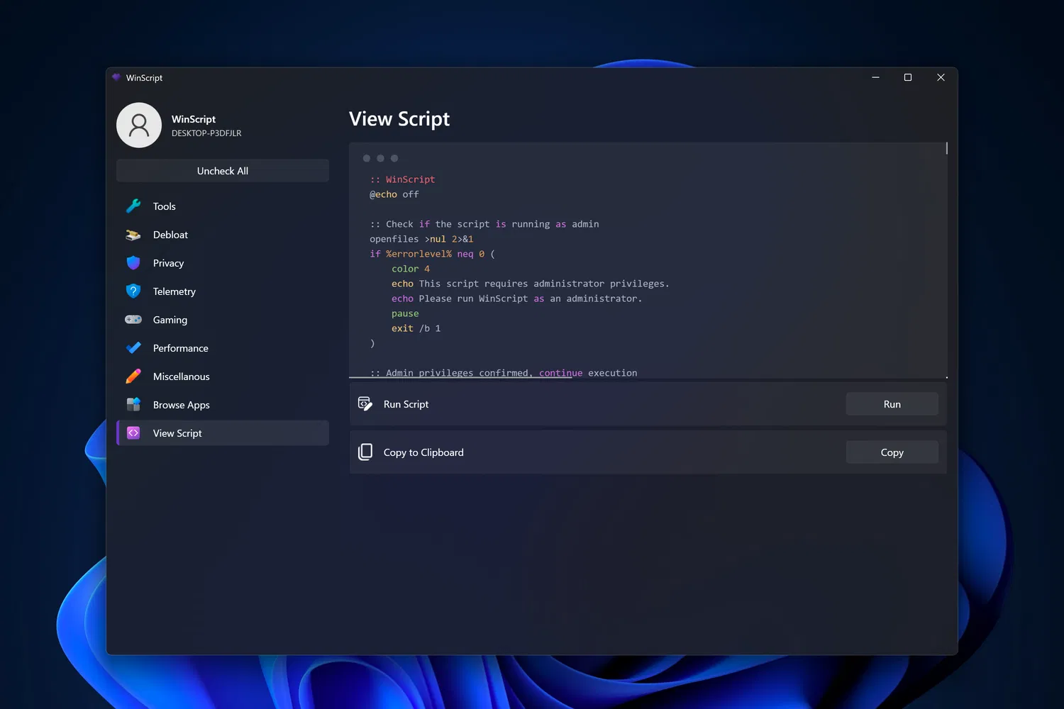Select the Debloat icon in sidebar
The width and height of the screenshot is (1064, 709).
(133, 235)
